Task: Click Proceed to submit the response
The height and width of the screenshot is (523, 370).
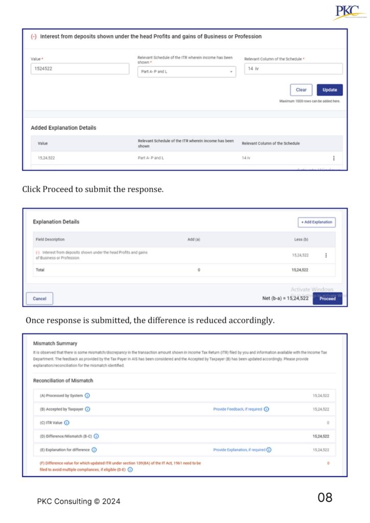Action: (327, 299)
